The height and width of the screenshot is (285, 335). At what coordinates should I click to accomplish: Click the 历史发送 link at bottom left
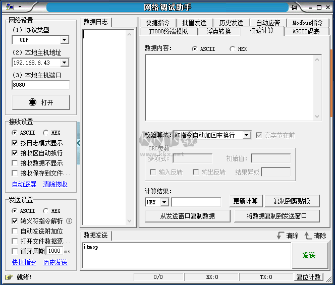coord(55,262)
